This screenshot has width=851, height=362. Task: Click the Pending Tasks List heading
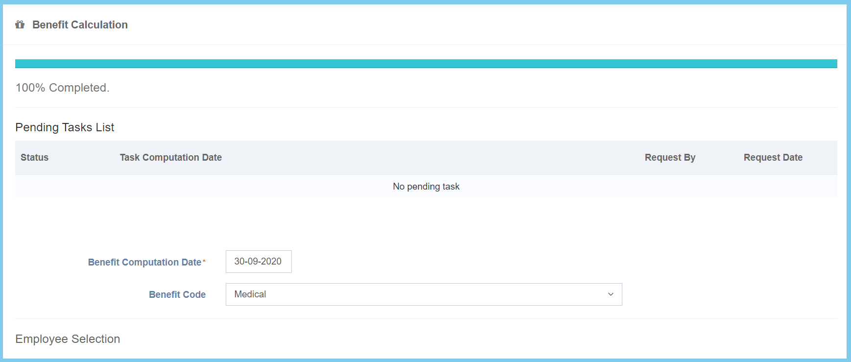(x=65, y=127)
